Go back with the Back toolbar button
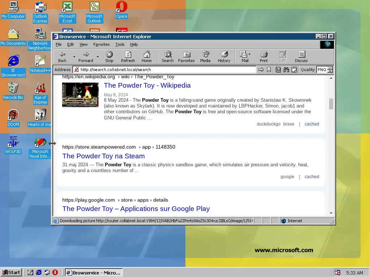 tap(62, 57)
